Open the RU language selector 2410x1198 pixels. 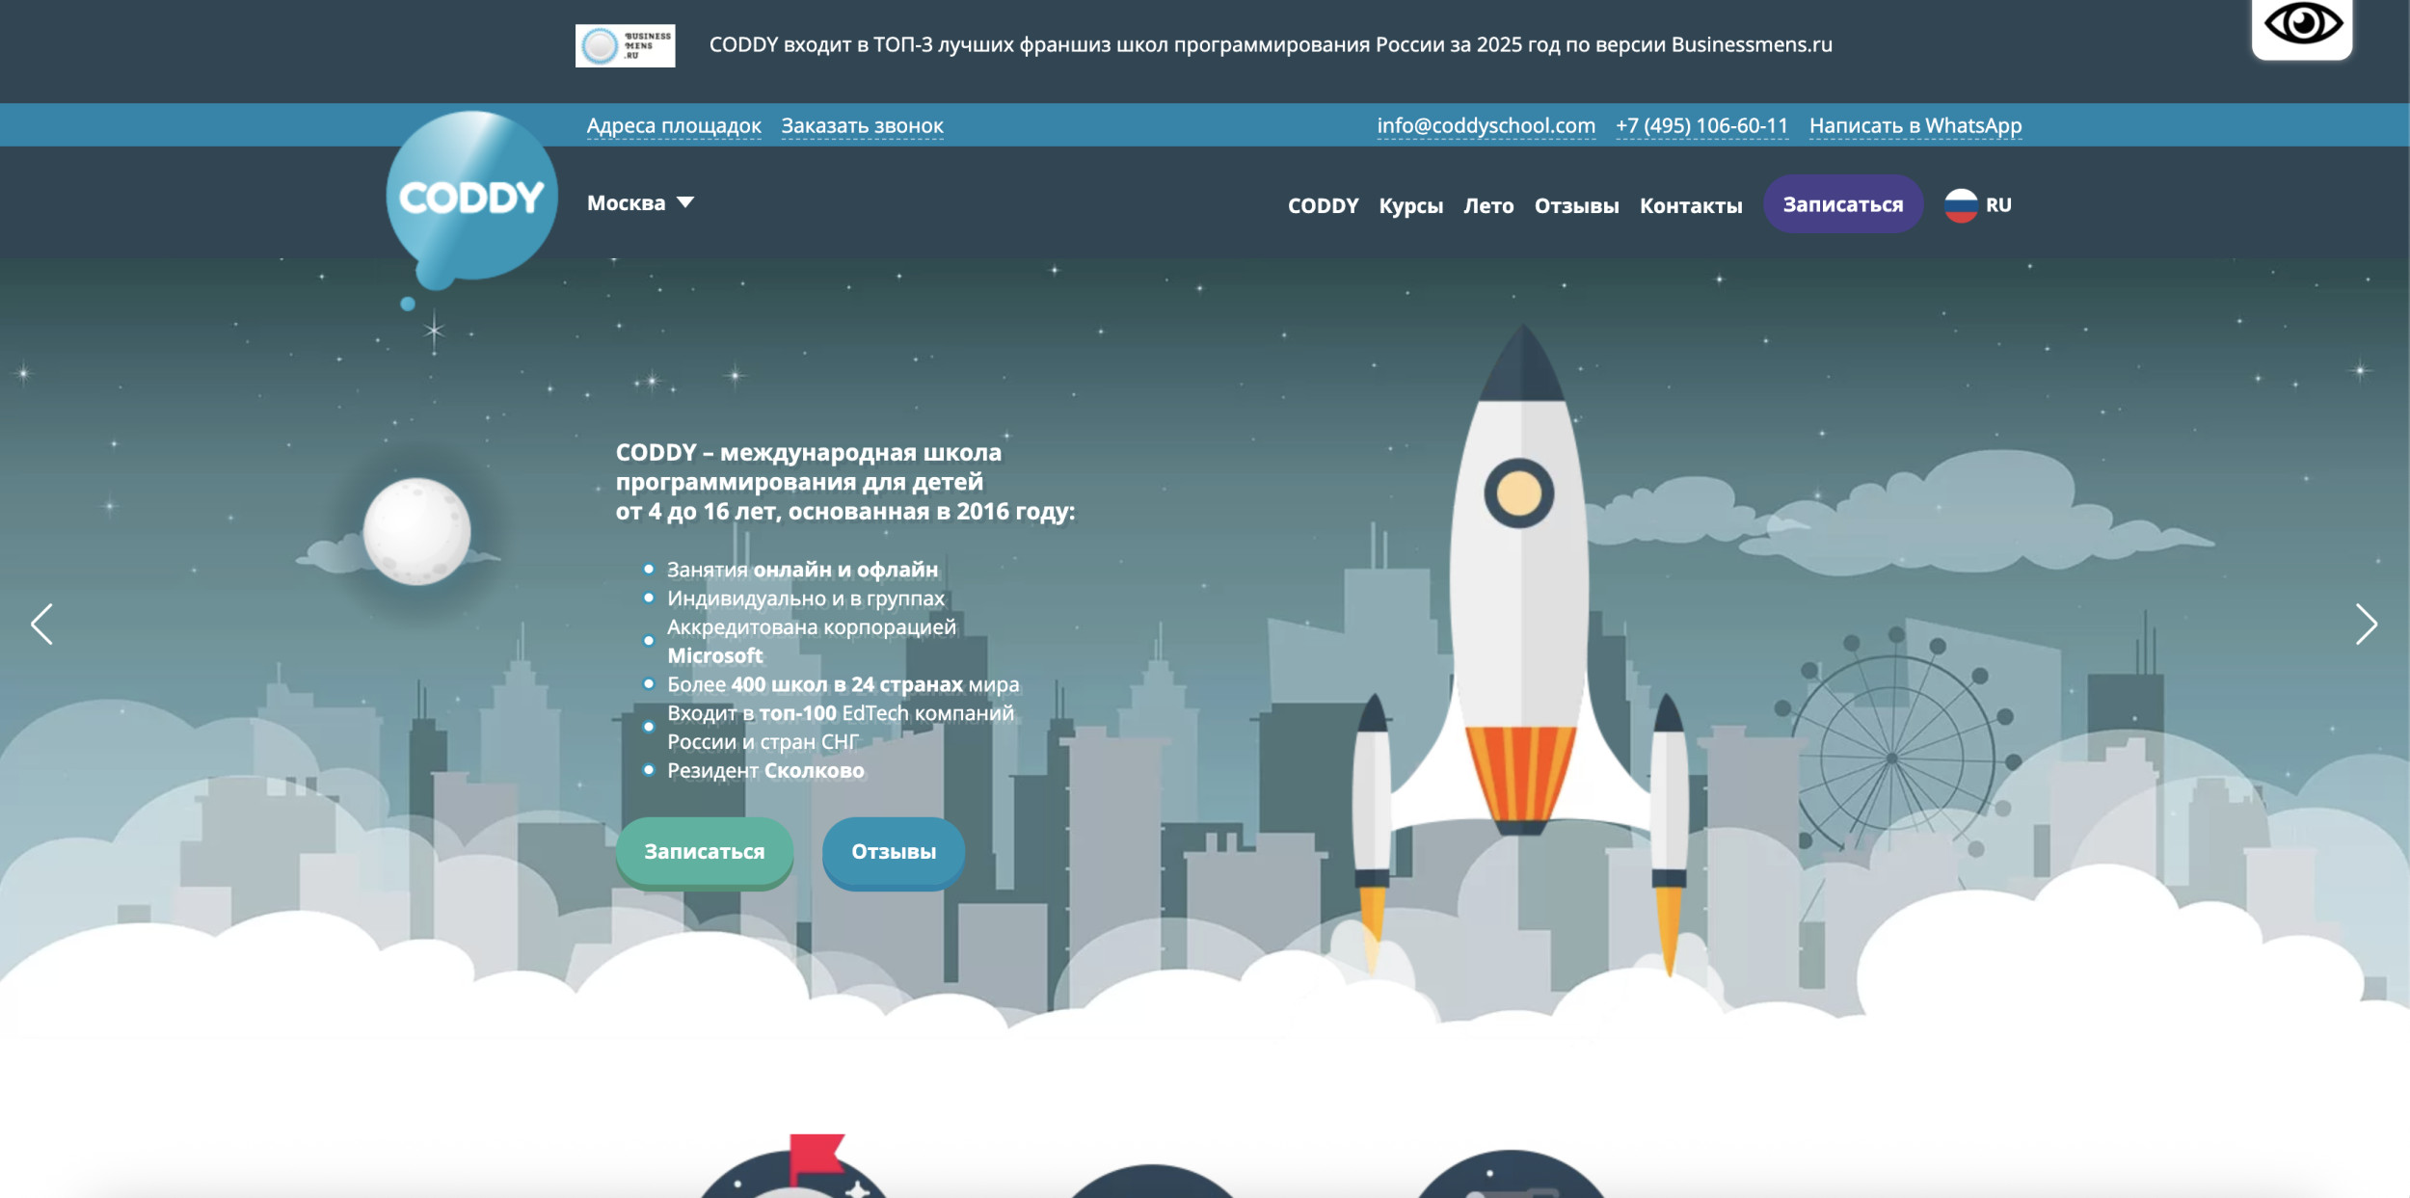pyautogui.click(x=1997, y=205)
